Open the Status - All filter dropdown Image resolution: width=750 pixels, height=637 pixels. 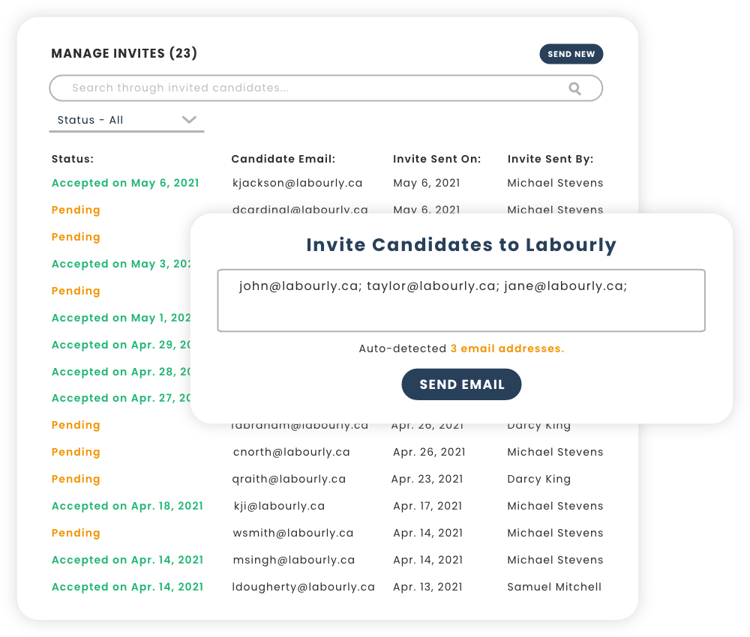pos(126,120)
